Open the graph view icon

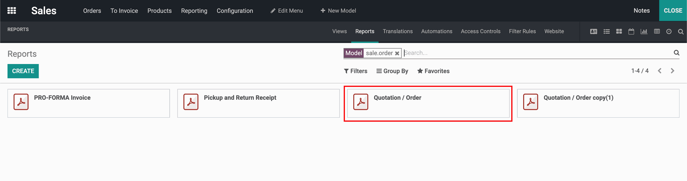(644, 31)
